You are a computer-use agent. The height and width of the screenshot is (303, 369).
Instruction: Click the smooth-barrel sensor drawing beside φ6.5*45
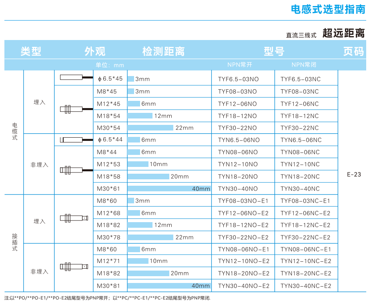pos(73,78)
